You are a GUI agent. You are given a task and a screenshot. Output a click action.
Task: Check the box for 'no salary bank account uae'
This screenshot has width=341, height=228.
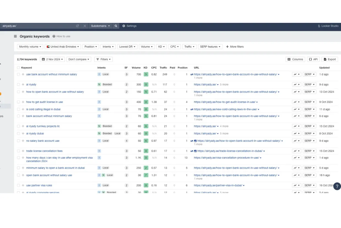click(x=18, y=141)
